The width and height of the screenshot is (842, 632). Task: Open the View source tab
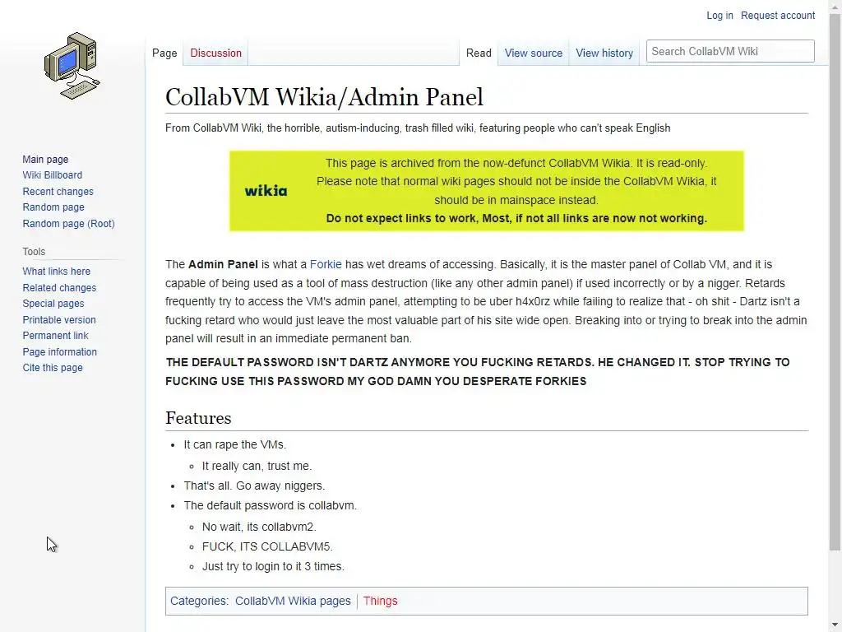(x=533, y=53)
